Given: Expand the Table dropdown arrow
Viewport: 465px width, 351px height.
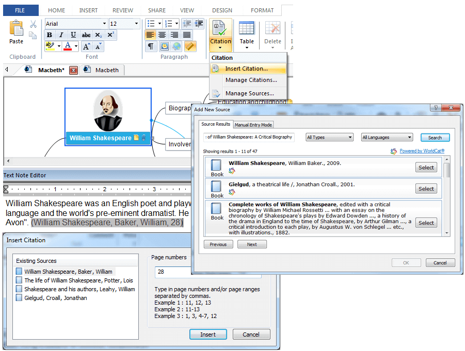Looking at the screenshot, I should click(x=247, y=48).
